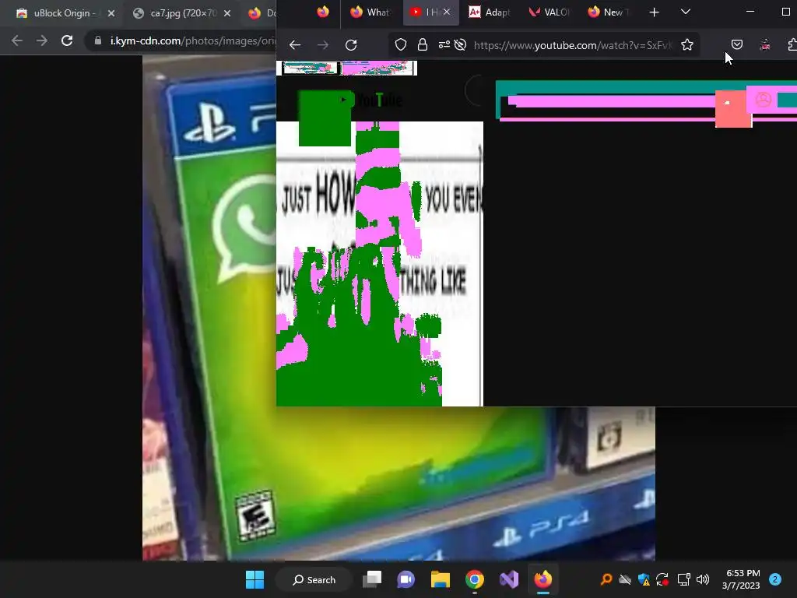Open a new Firefox tab with plus
Image resolution: width=797 pixels, height=598 pixels.
tap(654, 12)
